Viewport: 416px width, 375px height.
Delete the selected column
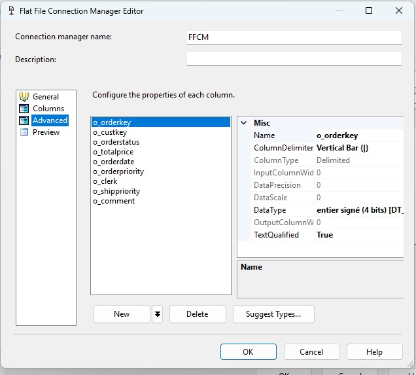198,314
